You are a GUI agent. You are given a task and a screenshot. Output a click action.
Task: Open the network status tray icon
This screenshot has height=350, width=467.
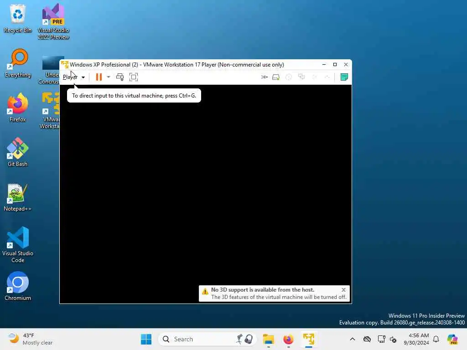point(381,339)
